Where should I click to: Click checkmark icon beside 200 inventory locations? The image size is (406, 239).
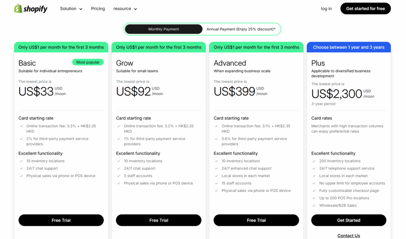tap(314, 161)
